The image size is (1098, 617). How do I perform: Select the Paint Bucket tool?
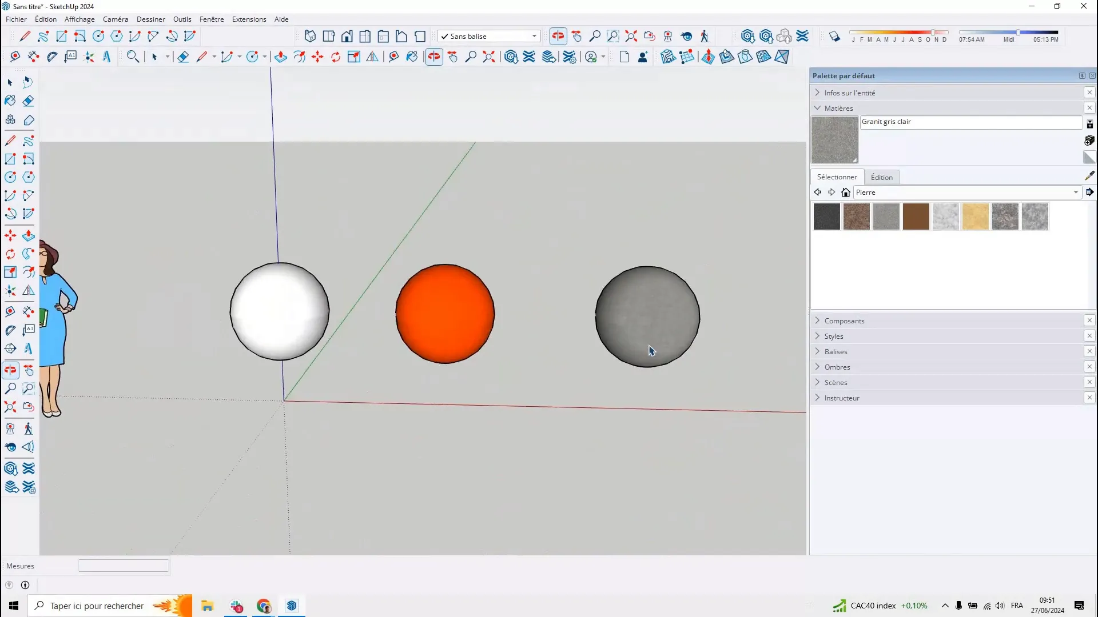click(10, 101)
